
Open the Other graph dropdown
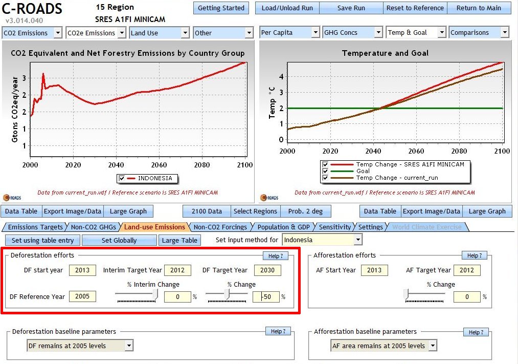pos(223,33)
